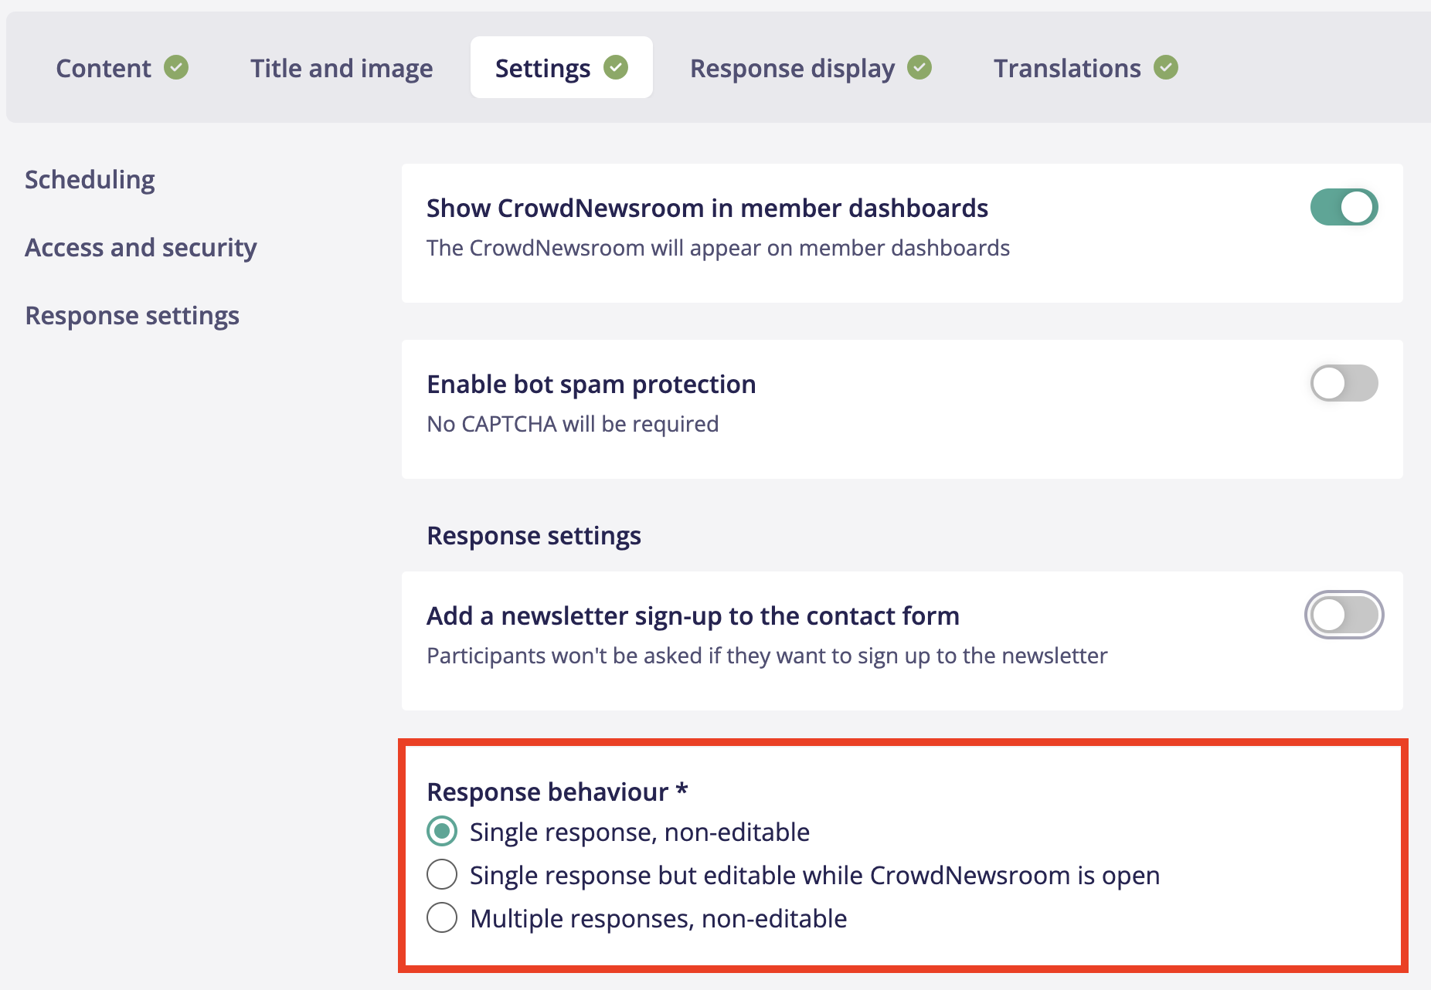Open the Response display tab
This screenshot has width=1431, height=990.
(x=792, y=68)
